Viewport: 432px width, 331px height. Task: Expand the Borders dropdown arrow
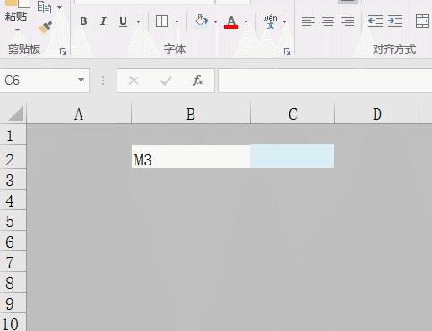[177, 21]
